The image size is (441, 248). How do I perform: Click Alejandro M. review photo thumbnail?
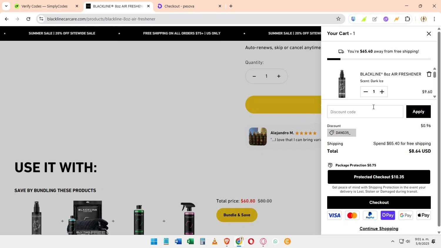tap(258, 136)
